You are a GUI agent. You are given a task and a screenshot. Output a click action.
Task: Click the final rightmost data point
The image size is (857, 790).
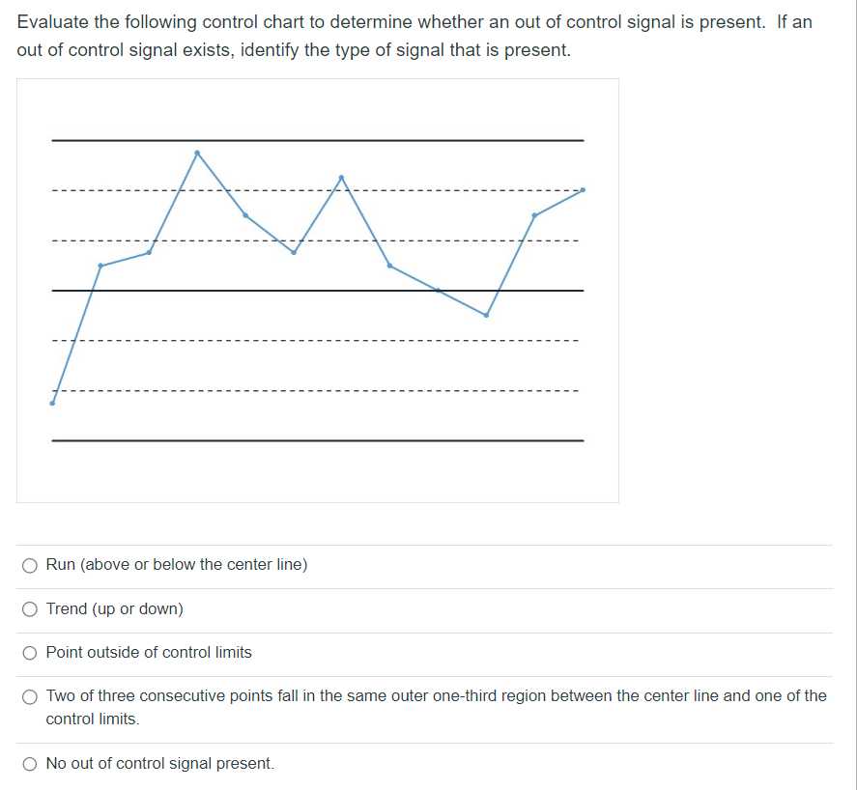581,190
